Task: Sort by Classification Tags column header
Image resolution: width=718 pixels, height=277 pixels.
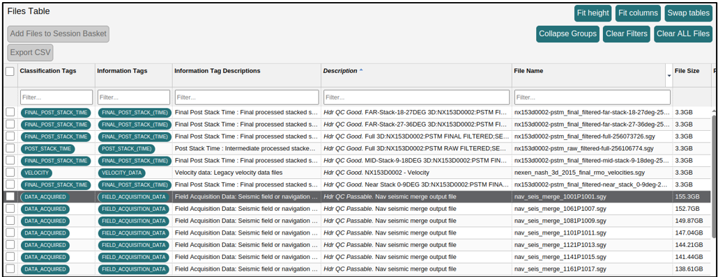Action: pos(48,71)
